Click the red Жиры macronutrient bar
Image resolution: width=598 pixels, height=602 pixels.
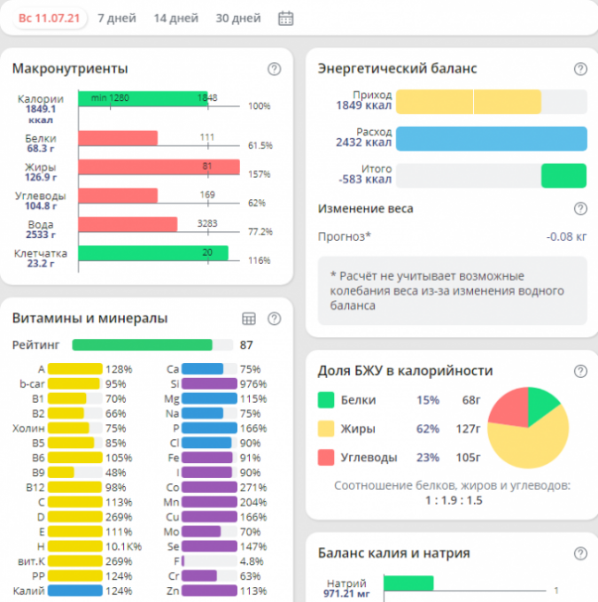coord(159,166)
